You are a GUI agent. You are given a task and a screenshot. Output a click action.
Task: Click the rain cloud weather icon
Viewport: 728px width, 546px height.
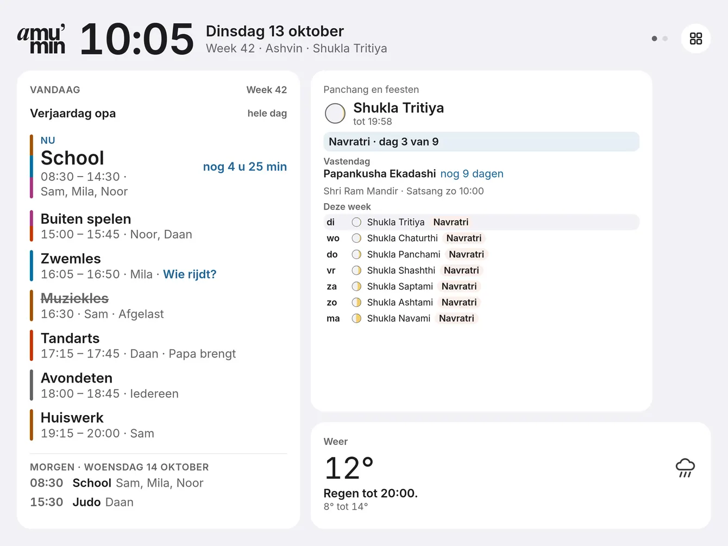click(685, 468)
